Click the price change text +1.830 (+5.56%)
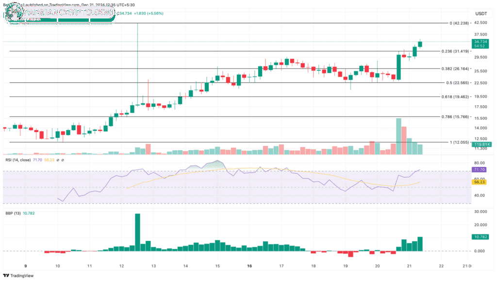This screenshot has width=497, height=281. pos(149,14)
